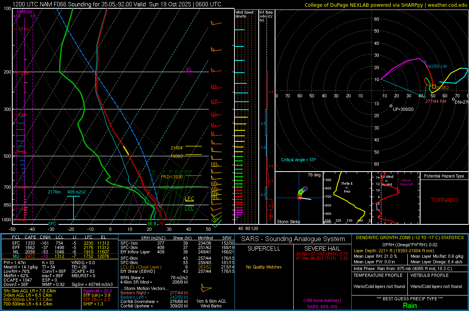Viewport: 469px width, 311px height.
Task: Click the orange square storm-motion marker on hodograph
Action: pyautogui.click(x=434, y=87)
